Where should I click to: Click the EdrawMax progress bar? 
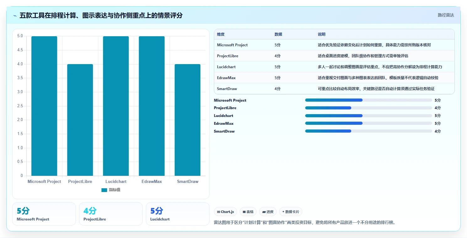pos(369,123)
